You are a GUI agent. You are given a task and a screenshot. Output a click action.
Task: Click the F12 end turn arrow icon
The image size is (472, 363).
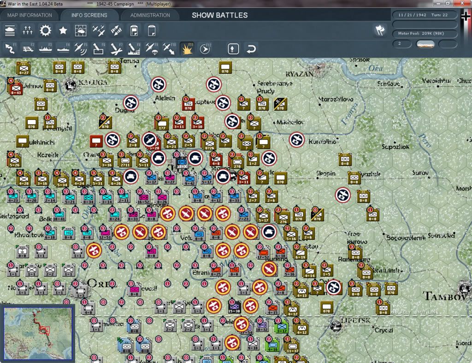(205, 48)
